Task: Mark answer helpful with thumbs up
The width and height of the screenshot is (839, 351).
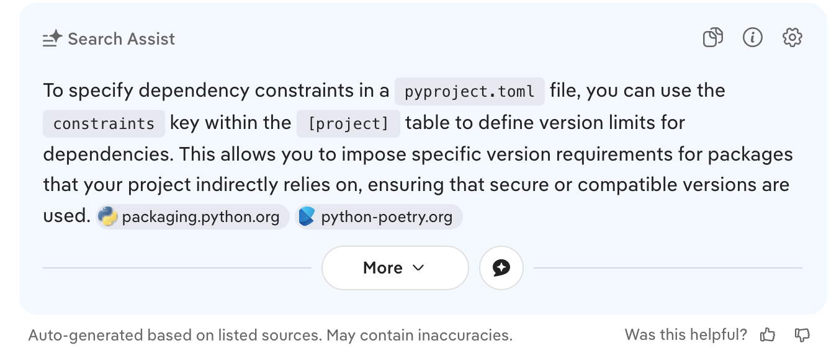Action: click(x=768, y=335)
